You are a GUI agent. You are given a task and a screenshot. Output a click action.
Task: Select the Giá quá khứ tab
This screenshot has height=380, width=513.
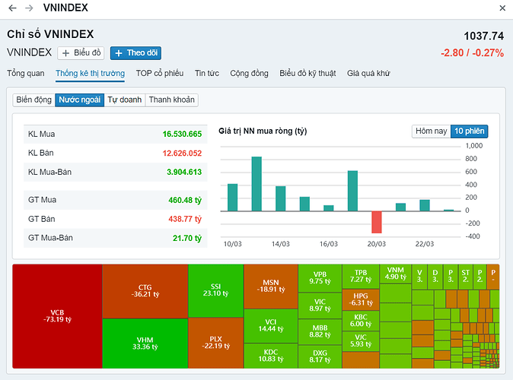(368, 74)
